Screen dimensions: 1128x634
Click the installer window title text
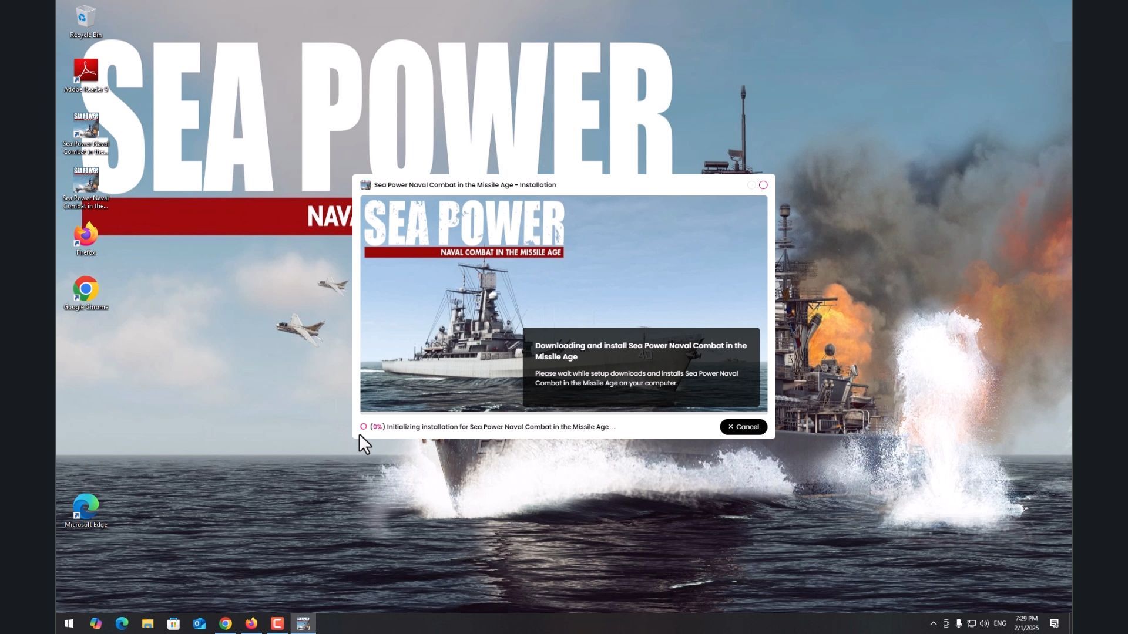[465, 185]
